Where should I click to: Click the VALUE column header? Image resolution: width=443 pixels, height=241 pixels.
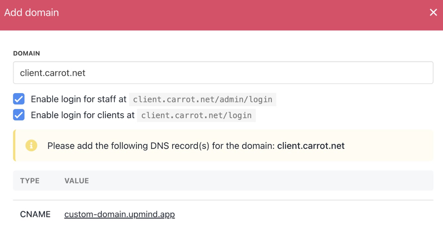point(76,181)
